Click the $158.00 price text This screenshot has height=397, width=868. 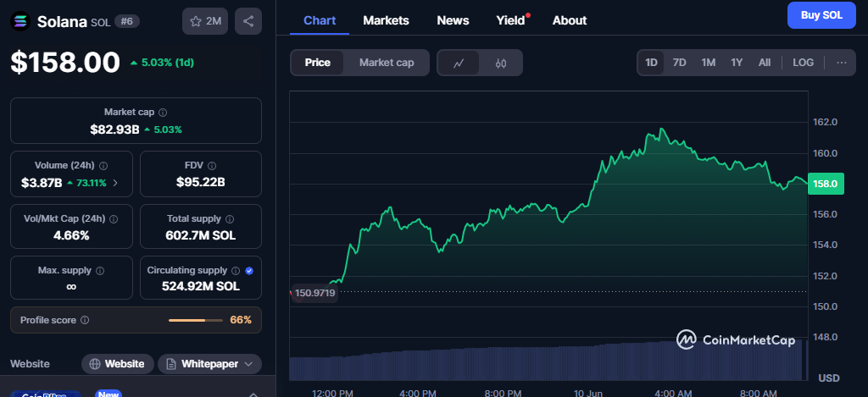(x=65, y=62)
